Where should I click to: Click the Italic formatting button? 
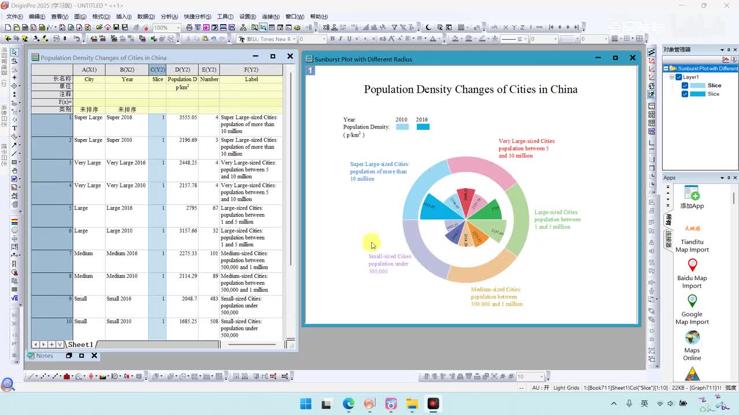[341, 39]
